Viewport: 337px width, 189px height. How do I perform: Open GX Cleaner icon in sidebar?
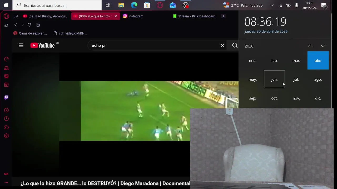[x=7, y=68]
